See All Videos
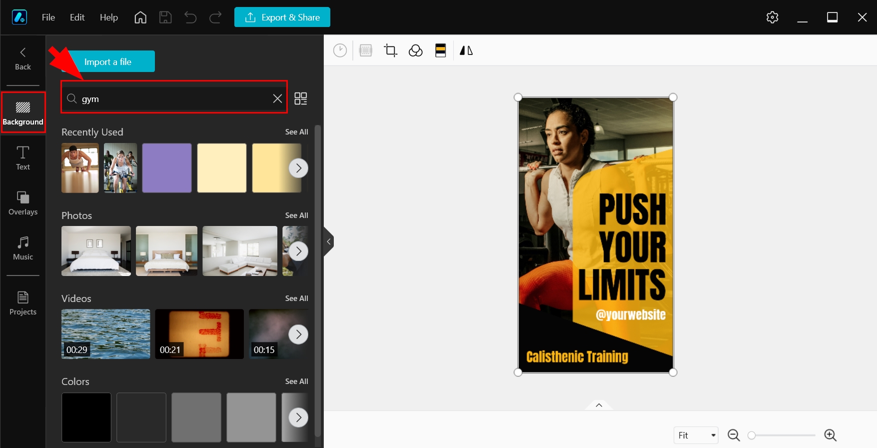Viewport: 877px width, 448px height. (296, 298)
